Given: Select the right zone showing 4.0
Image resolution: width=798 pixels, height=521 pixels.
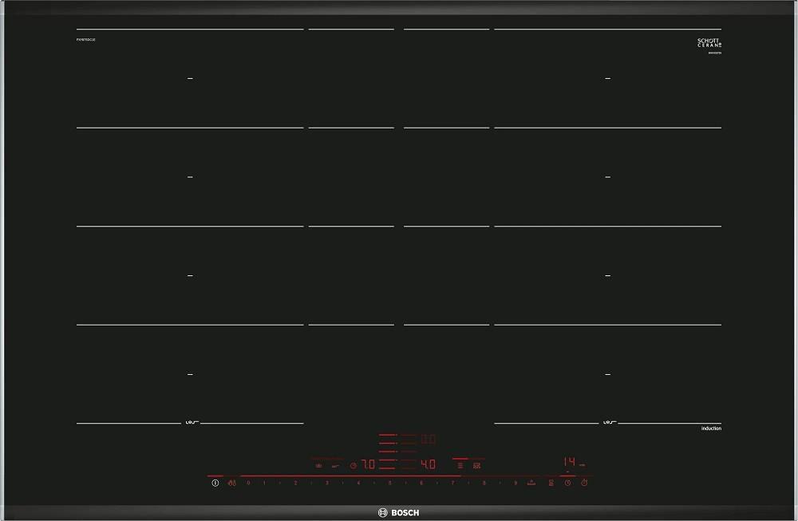Looking at the screenshot, I should [x=428, y=464].
